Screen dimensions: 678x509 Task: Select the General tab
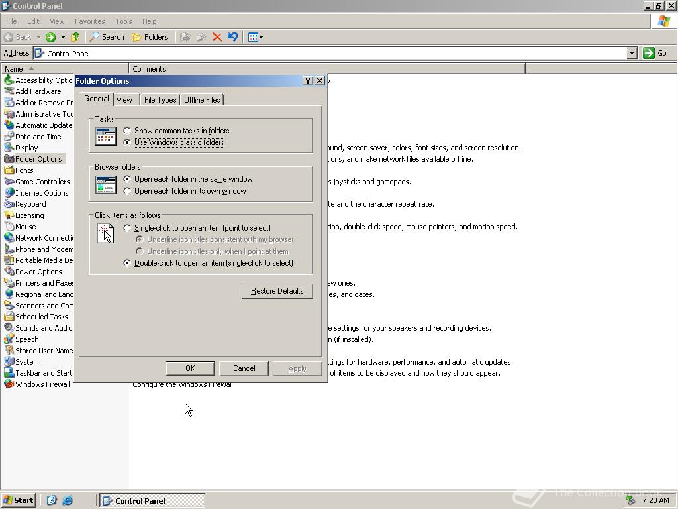[97, 99]
